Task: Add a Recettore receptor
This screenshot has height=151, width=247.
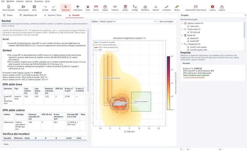Action: click(145, 8)
